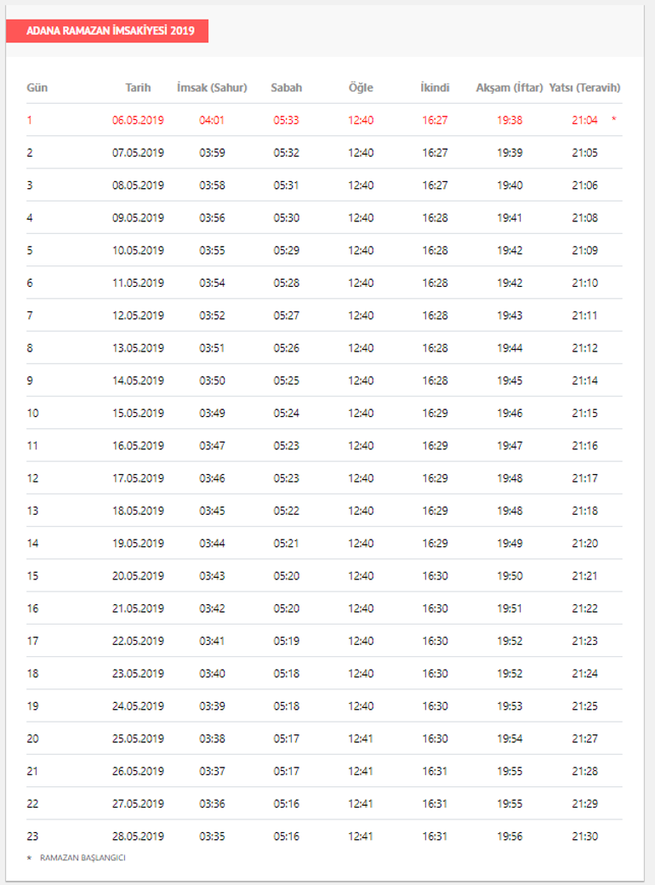Click the iftar time 19:38 in red

click(x=510, y=121)
